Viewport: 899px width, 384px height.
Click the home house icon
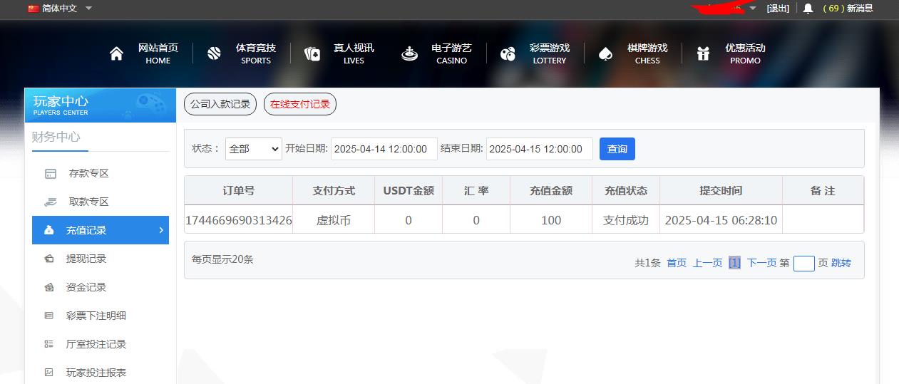116,53
